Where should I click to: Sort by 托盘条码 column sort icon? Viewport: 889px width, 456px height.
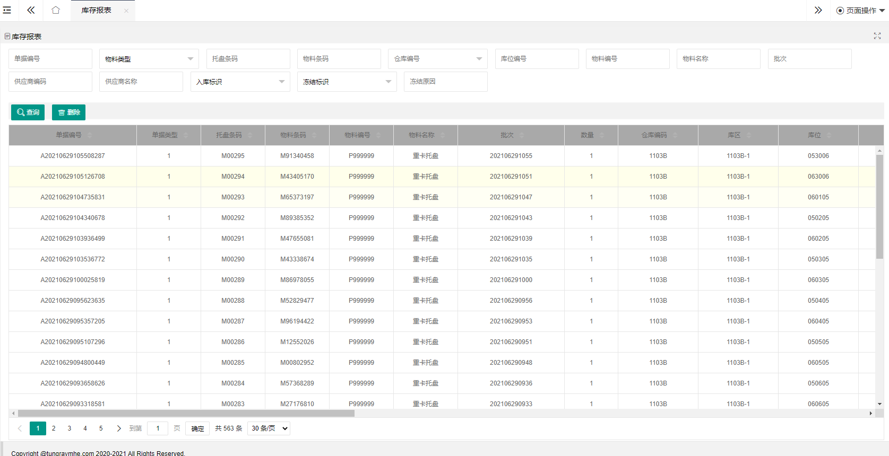tap(250, 135)
